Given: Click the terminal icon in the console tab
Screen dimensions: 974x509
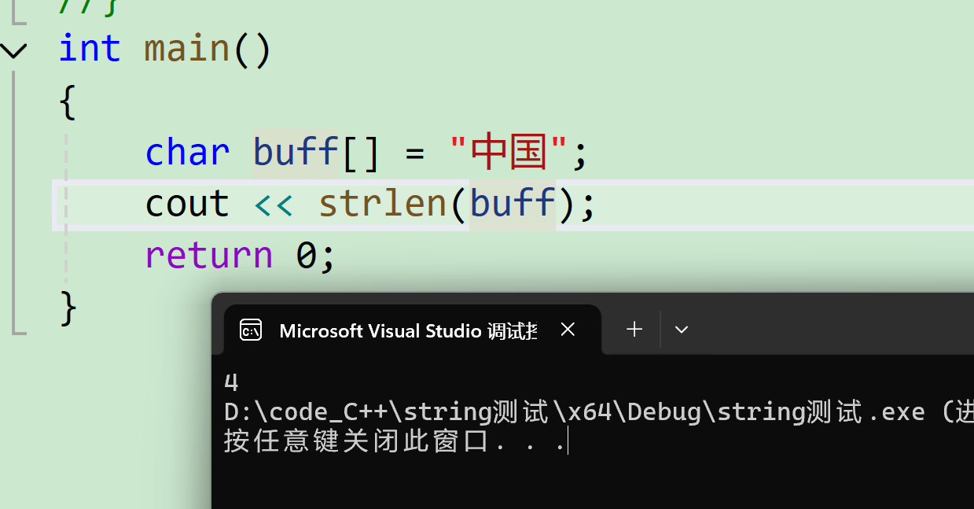Looking at the screenshot, I should pyautogui.click(x=251, y=330).
